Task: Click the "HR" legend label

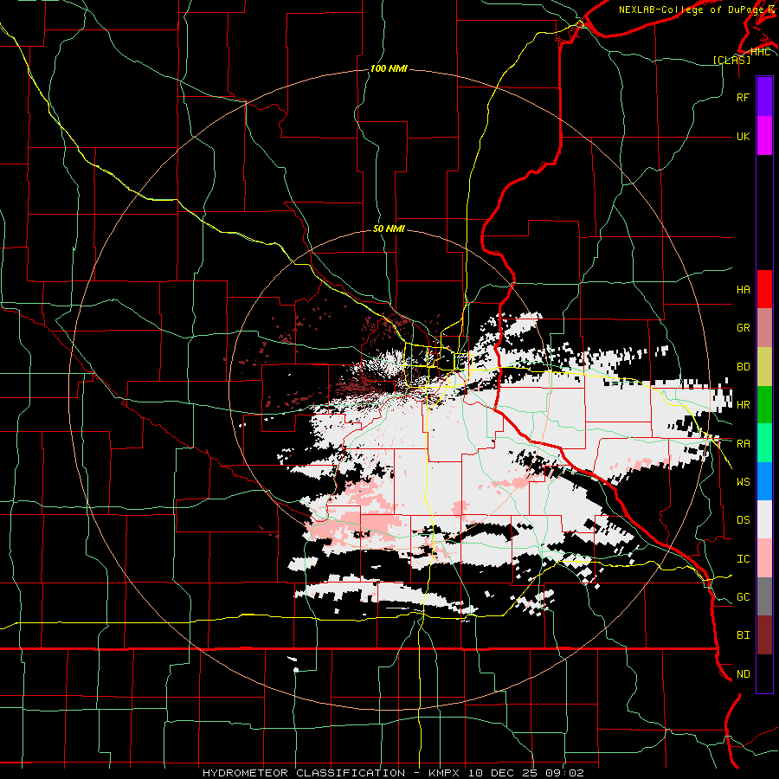Action: coord(743,405)
